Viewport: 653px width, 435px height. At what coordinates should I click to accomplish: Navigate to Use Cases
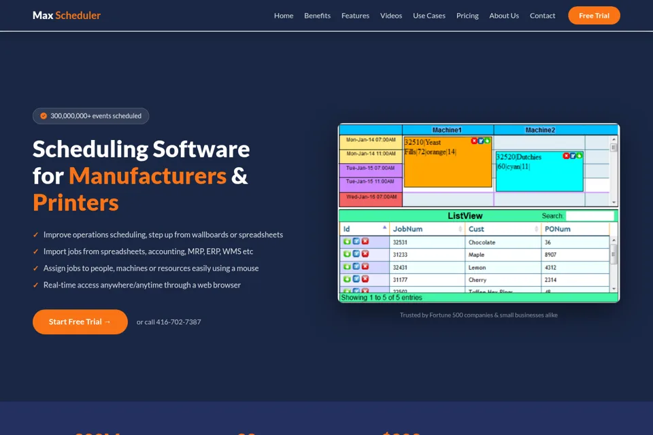click(x=429, y=16)
